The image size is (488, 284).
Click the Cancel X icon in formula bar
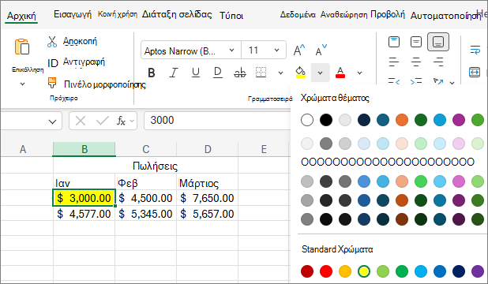click(x=81, y=121)
